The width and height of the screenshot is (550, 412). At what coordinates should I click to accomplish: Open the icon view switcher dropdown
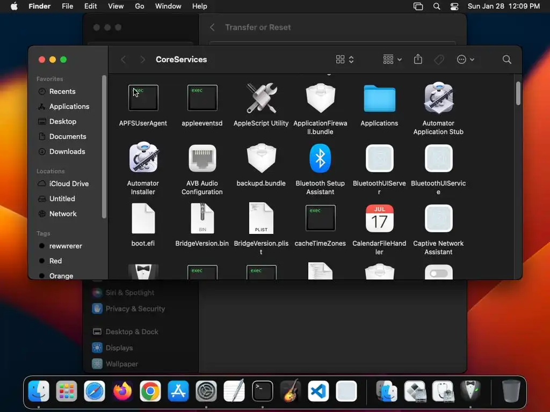point(344,60)
